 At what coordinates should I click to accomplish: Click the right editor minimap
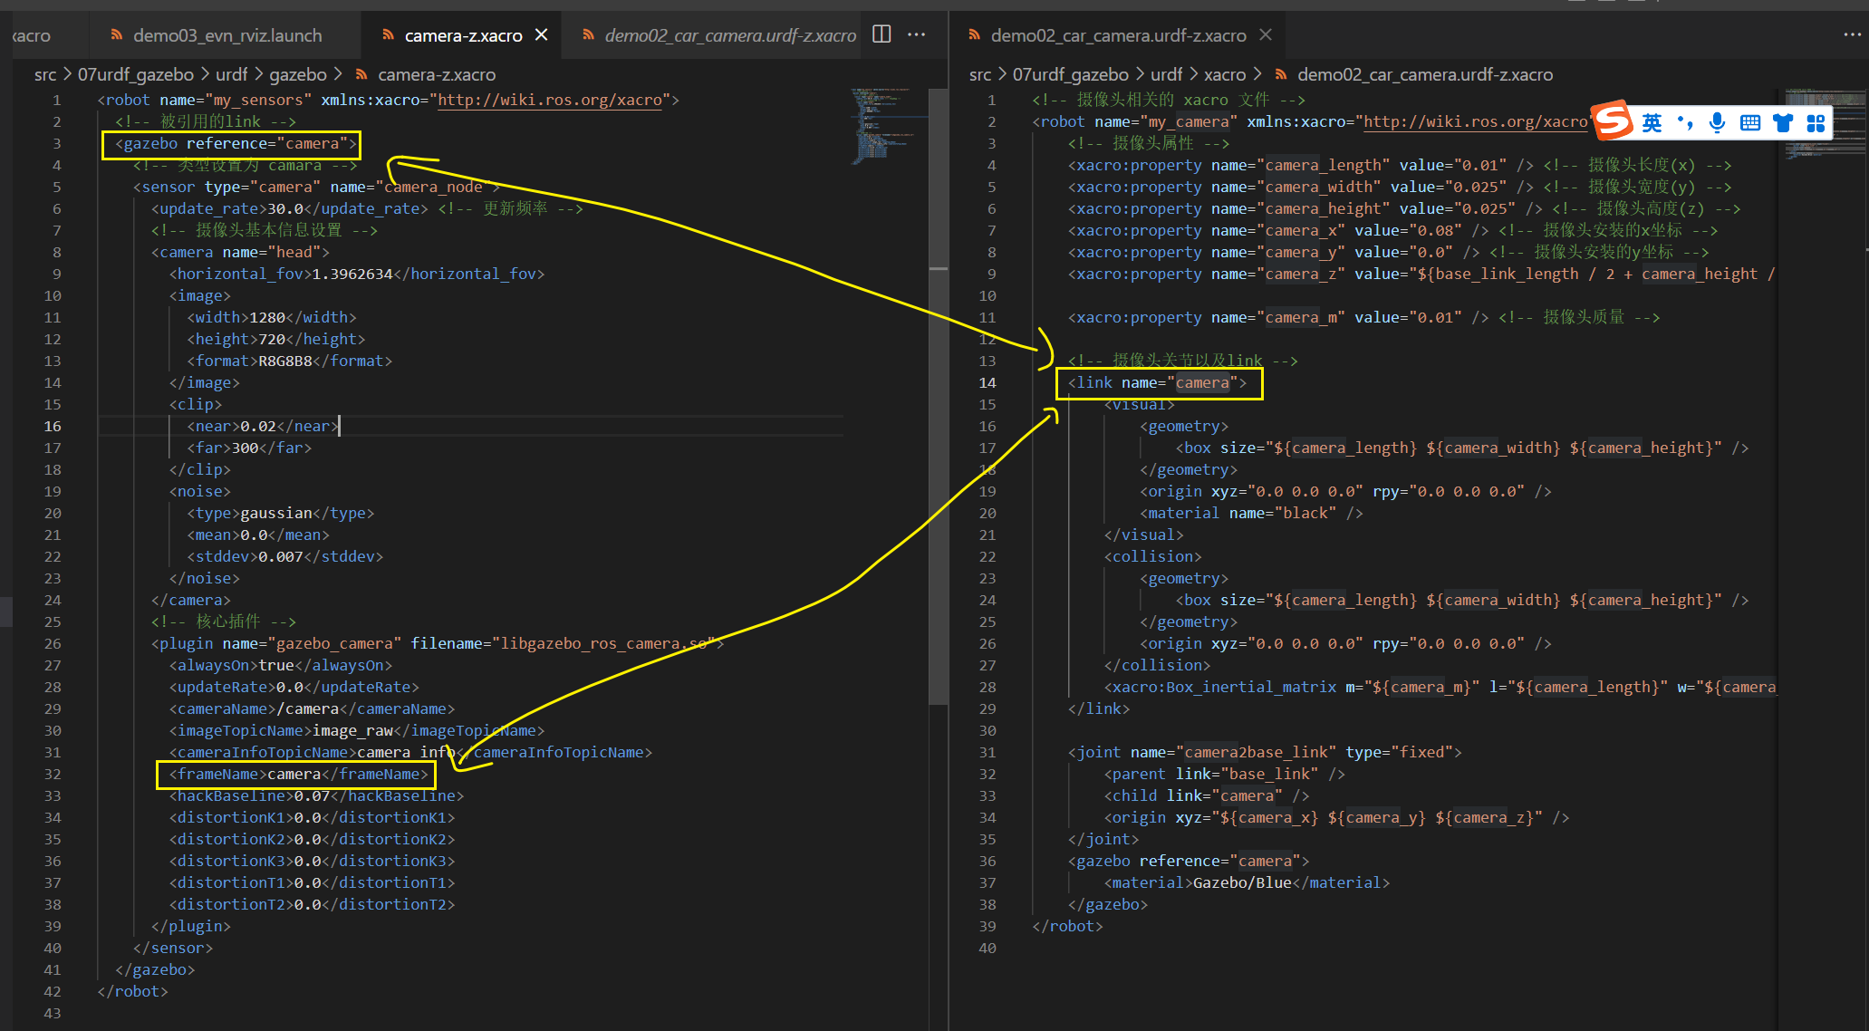tap(1825, 124)
